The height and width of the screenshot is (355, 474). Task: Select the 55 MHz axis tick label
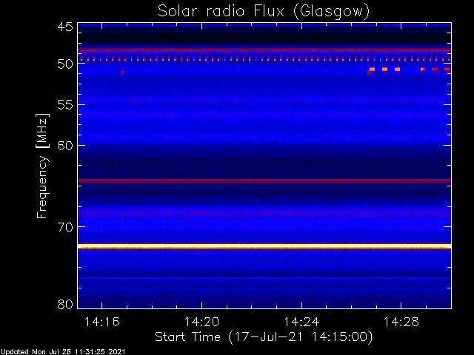coord(65,105)
